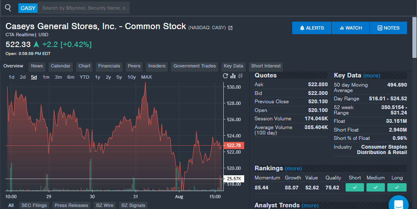Open the Peers tab
Screen dimensions: 417x209
pyautogui.click(x=134, y=66)
